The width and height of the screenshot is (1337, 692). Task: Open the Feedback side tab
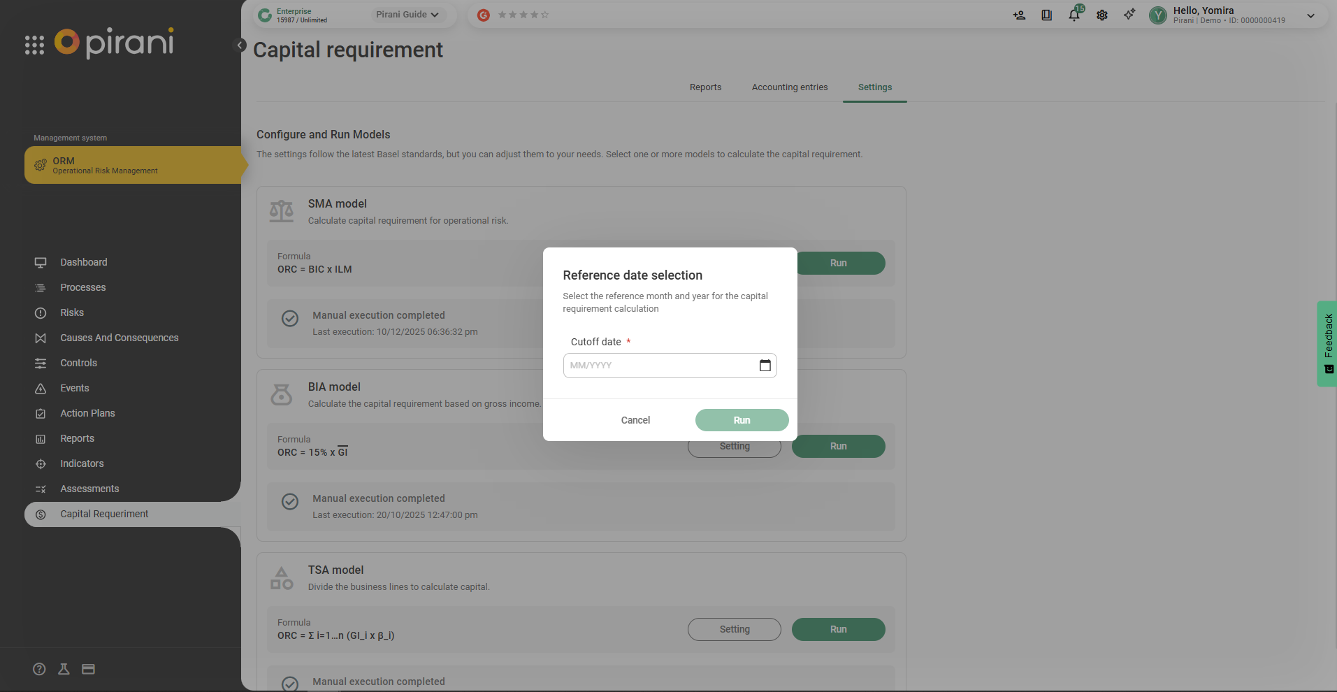[1327, 343]
